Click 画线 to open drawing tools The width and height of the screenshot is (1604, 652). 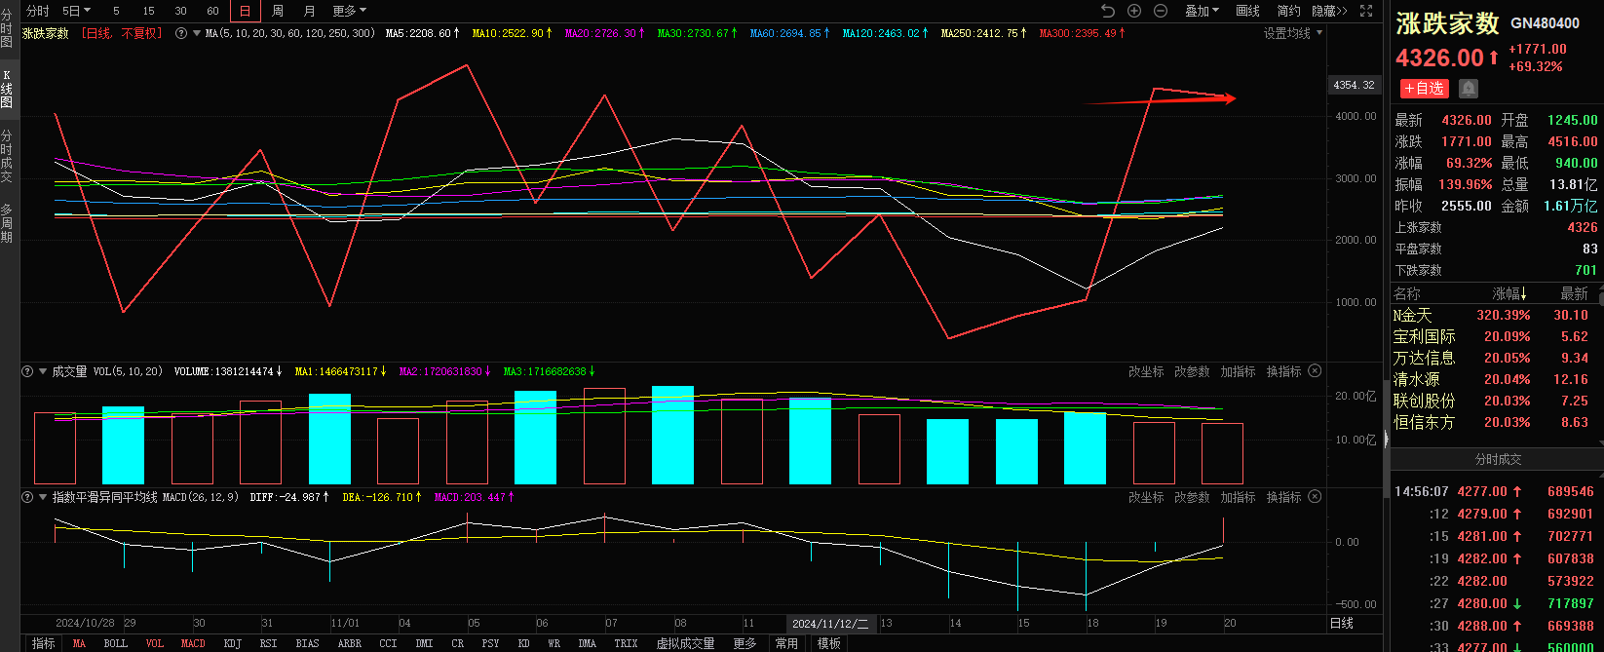tap(1247, 11)
